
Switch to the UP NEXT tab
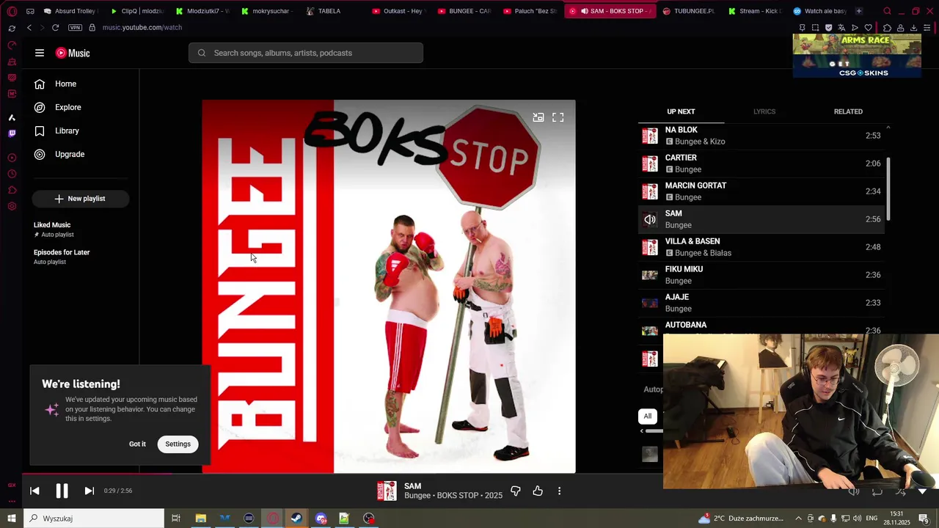point(681,111)
